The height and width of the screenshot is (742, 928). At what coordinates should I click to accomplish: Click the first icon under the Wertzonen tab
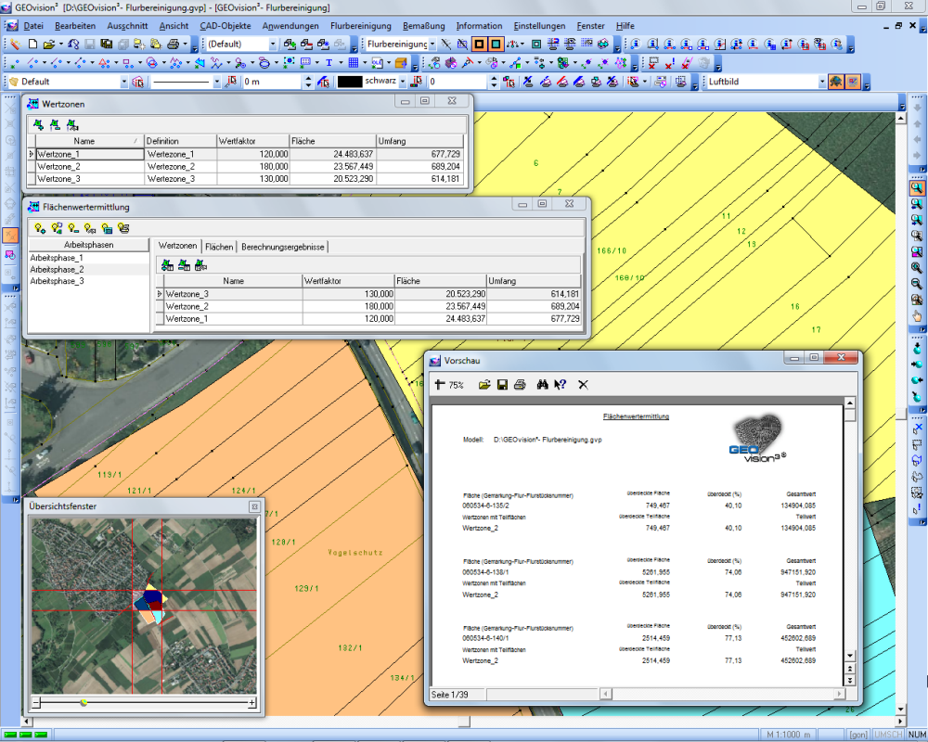click(167, 265)
